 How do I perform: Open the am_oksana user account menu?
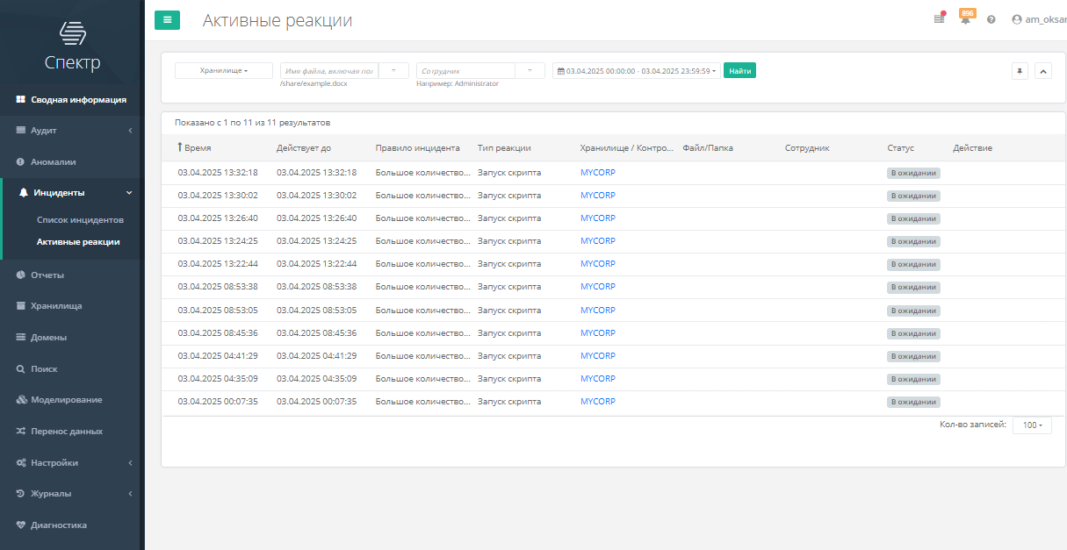1039,19
